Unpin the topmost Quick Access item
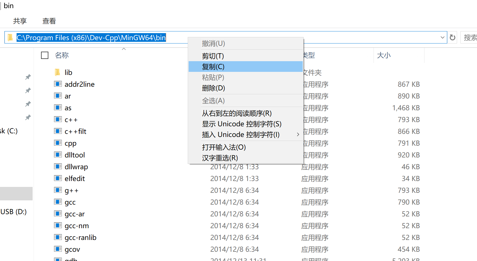The image size is (477, 261). click(28, 77)
